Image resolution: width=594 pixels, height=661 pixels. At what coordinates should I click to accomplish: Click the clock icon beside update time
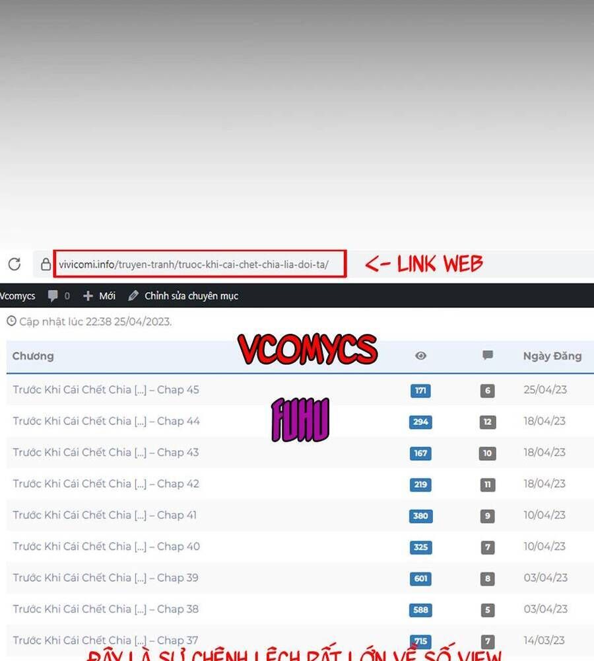click(x=11, y=321)
